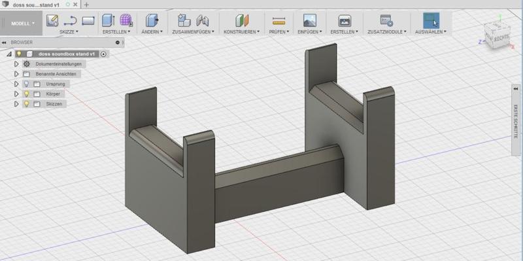Add a new document tab with plus
This screenshot has width=523, height=261.
click(x=86, y=5)
